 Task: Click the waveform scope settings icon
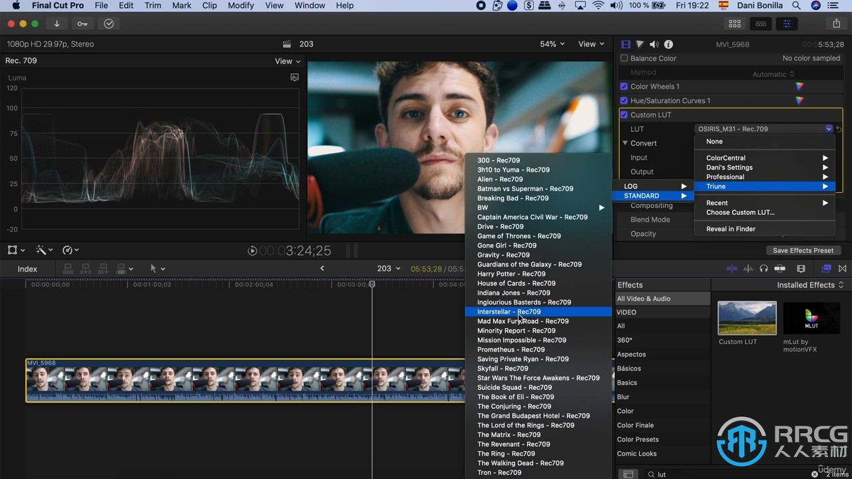point(295,77)
